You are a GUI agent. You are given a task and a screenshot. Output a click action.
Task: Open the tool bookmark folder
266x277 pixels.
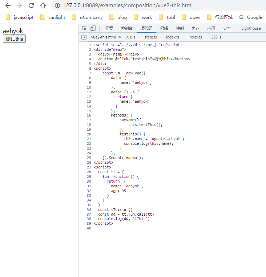tap(167, 17)
